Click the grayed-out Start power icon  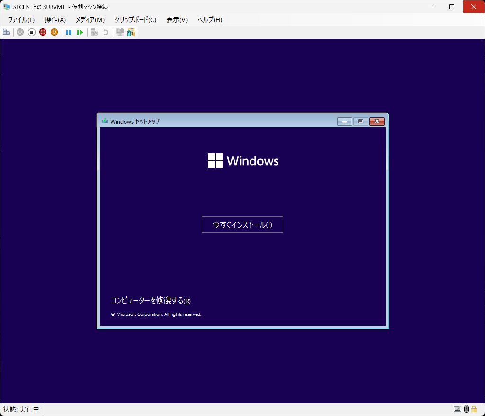(20, 32)
